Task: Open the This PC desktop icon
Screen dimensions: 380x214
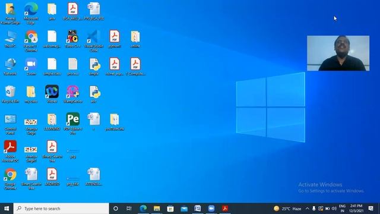Action: pyautogui.click(x=10, y=39)
